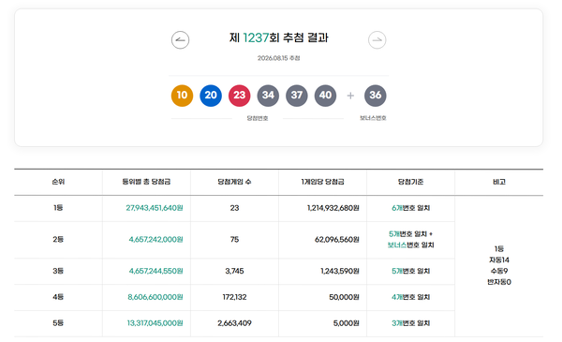Click the 5등 rank cell
Image resolution: width=562 pixels, height=342 pixels.
coord(58,323)
